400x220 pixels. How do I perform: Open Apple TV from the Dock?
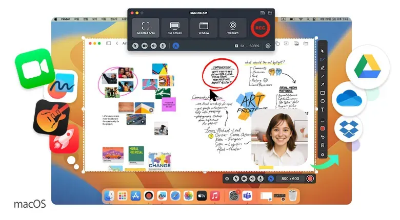tap(202, 196)
